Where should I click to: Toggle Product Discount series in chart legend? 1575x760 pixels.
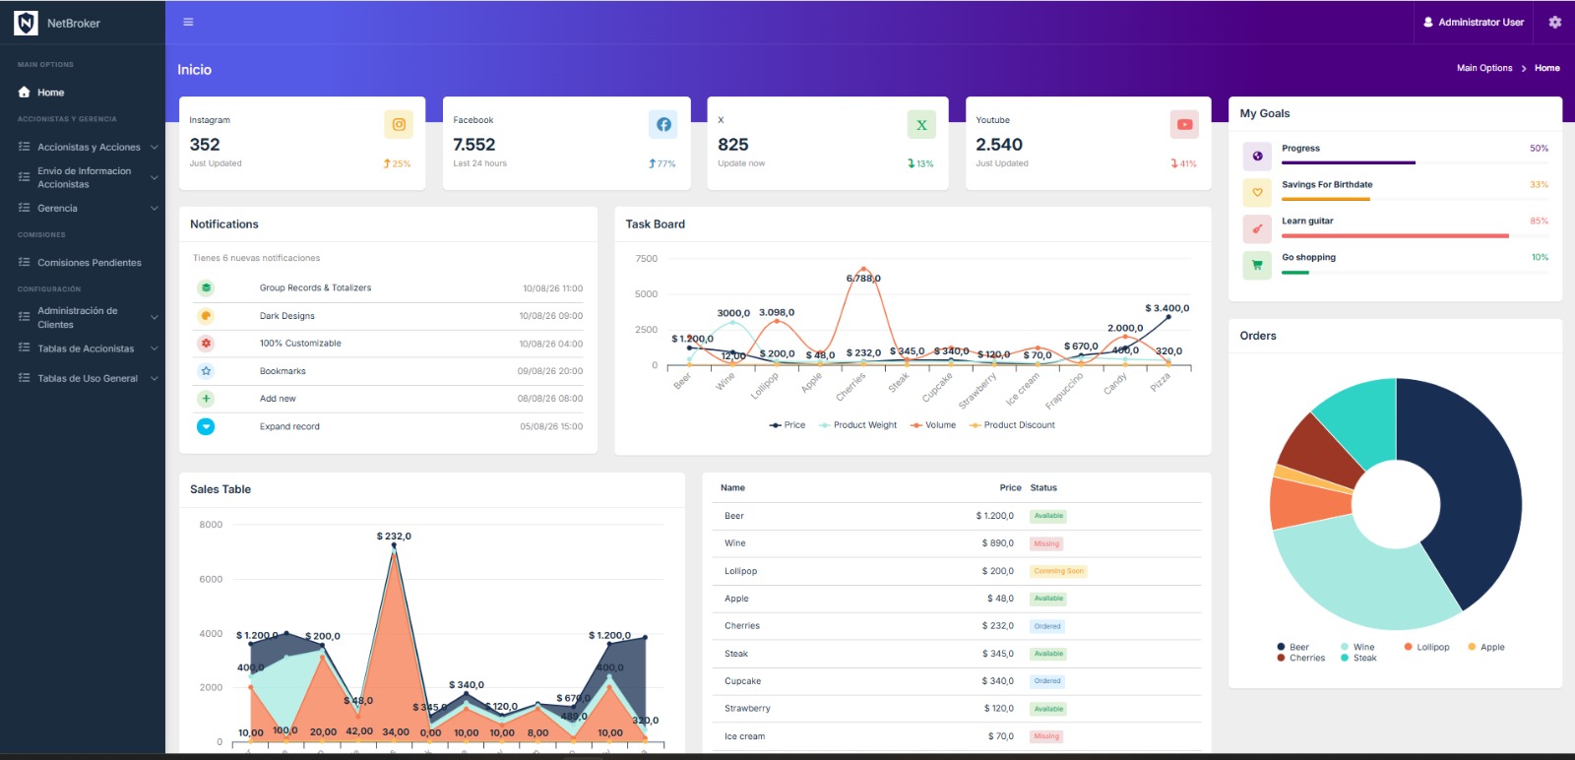point(1012,425)
